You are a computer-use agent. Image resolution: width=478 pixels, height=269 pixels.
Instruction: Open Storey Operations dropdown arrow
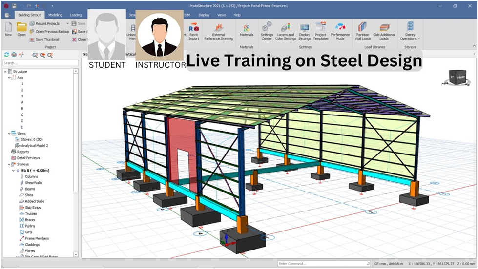(x=419, y=38)
